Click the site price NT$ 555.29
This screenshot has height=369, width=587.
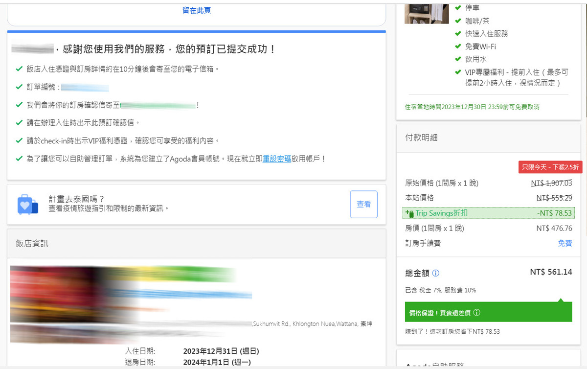(x=554, y=198)
